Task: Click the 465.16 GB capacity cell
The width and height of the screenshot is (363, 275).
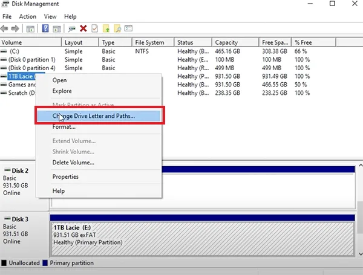Action: (x=227, y=51)
